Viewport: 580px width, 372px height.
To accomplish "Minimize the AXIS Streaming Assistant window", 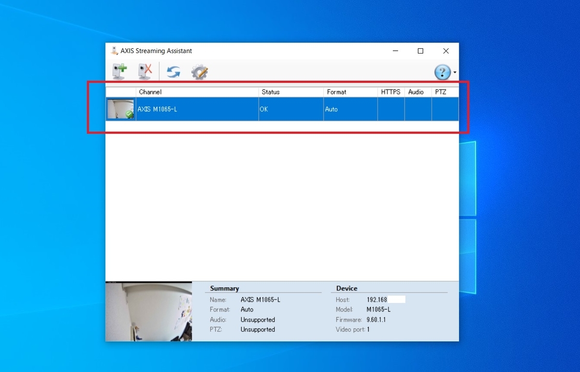I will click(x=395, y=51).
